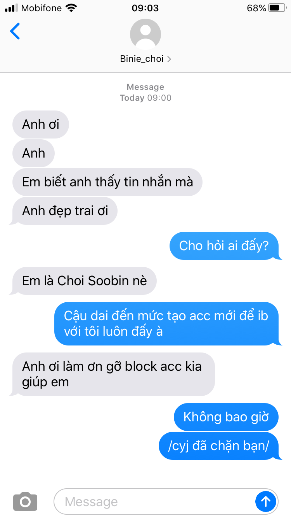
Task: Select the 'Anh ơi' message bubble
Action: (x=41, y=124)
